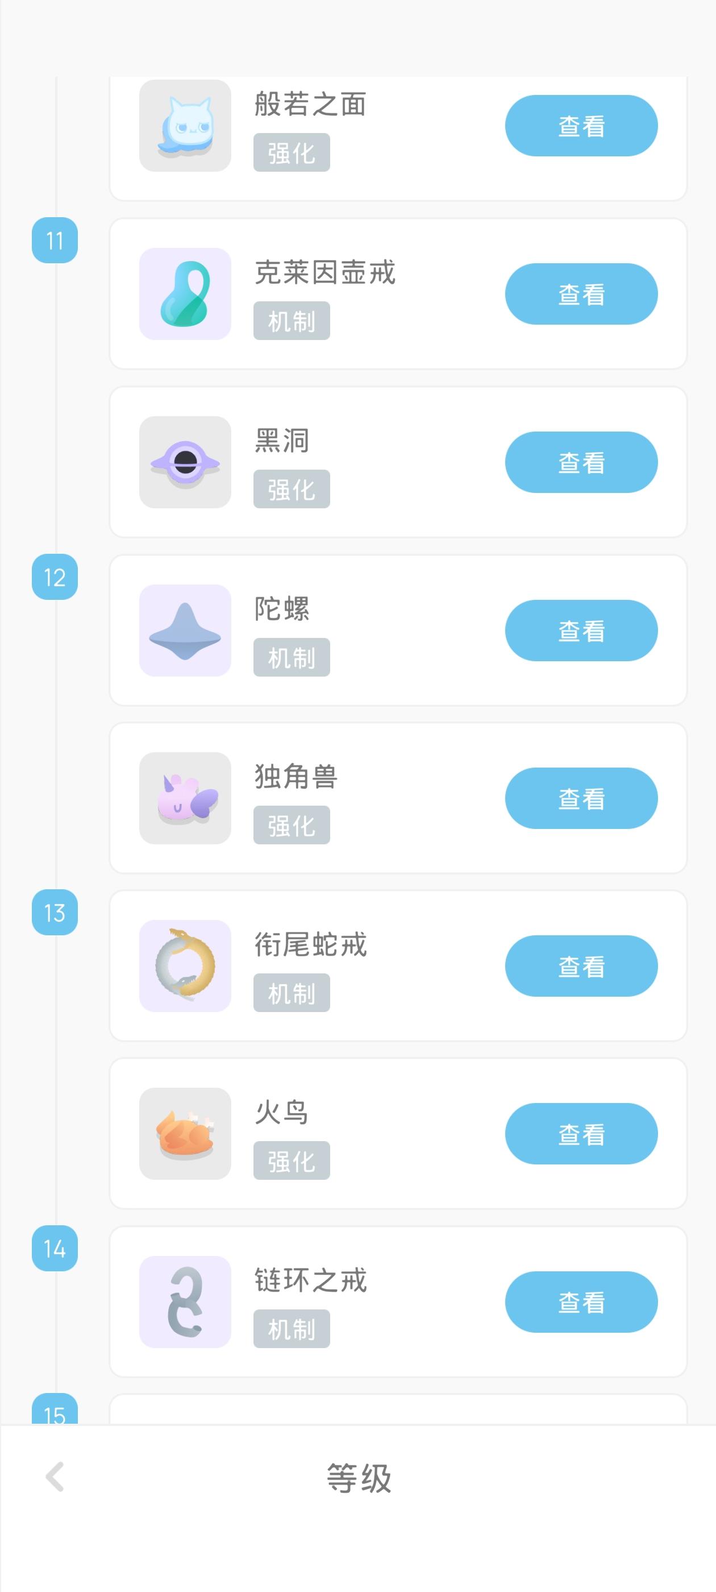Go back using the left chevron
Image resolution: width=716 pixels, height=1592 pixels.
55,1477
